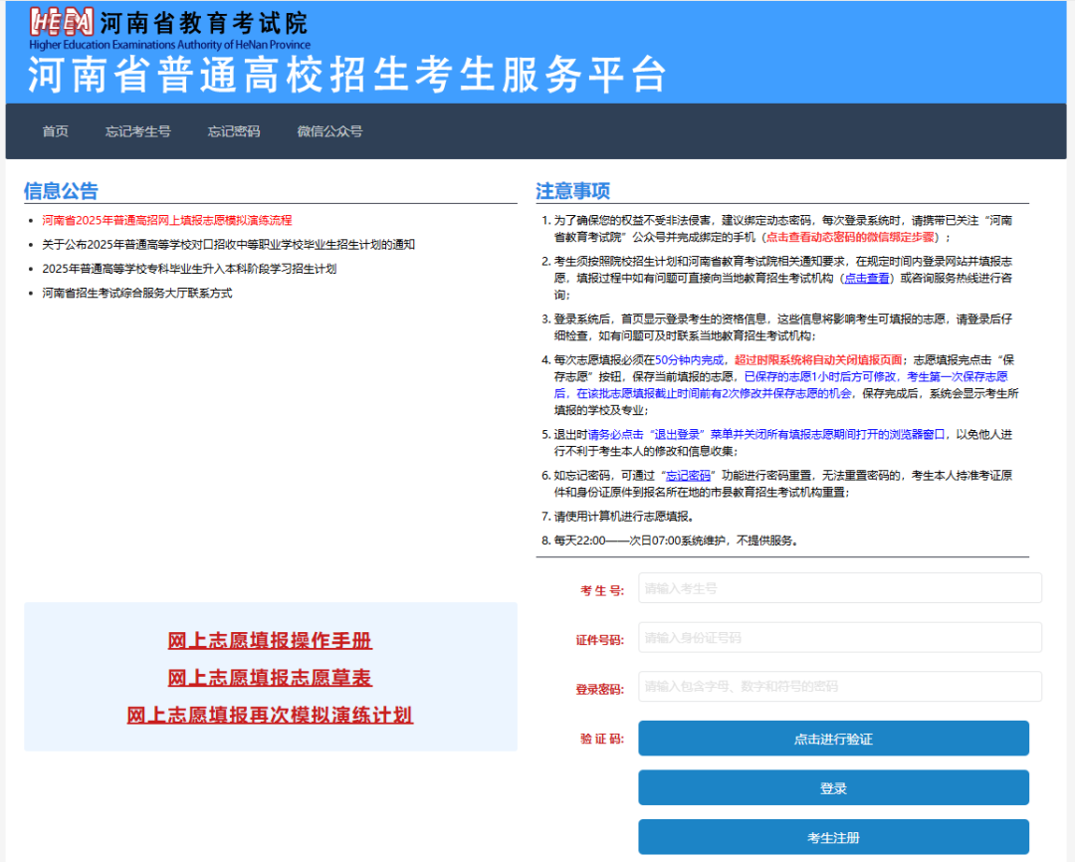Focus the 证件号码 input field
This screenshot has width=1075, height=862.
click(840, 638)
